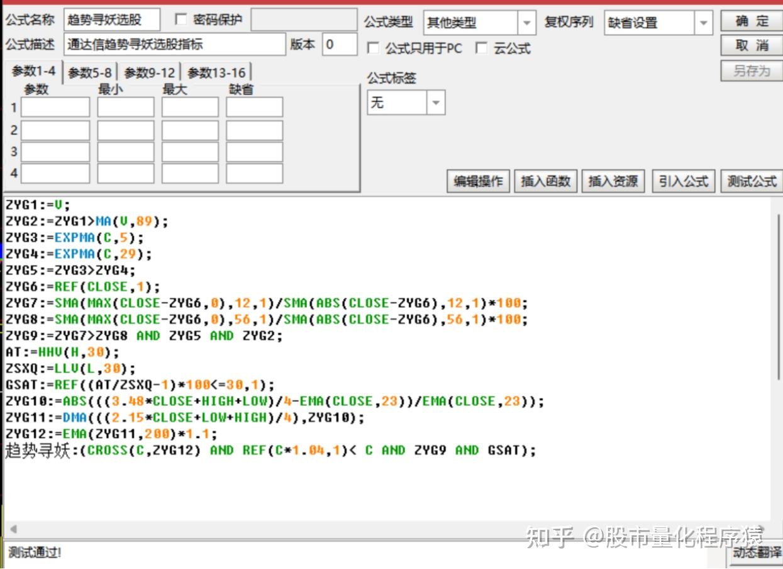The width and height of the screenshot is (783, 569).
Task: Click the ZYG10:=ABS formula line
Action: click(x=275, y=401)
